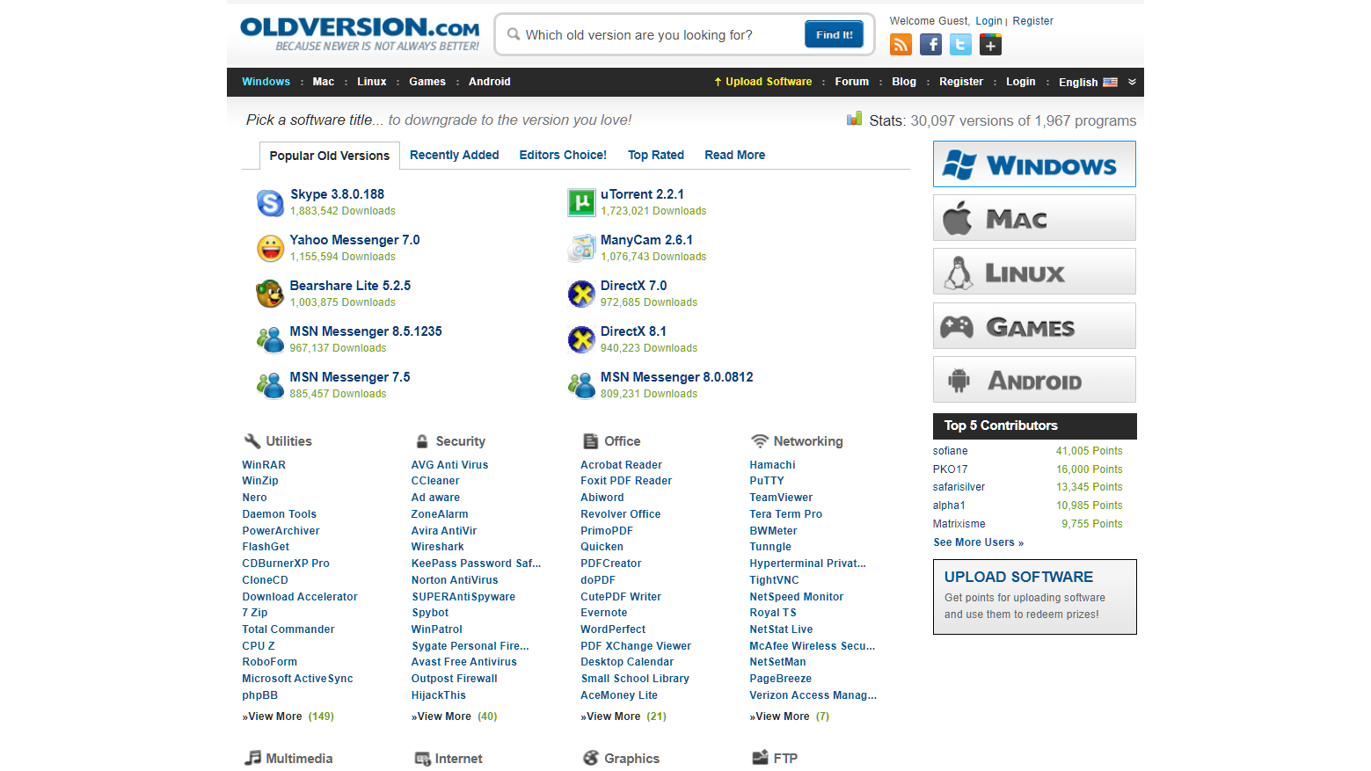Click the Android platform banner
The image size is (1371, 771).
[x=1034, y=380]
